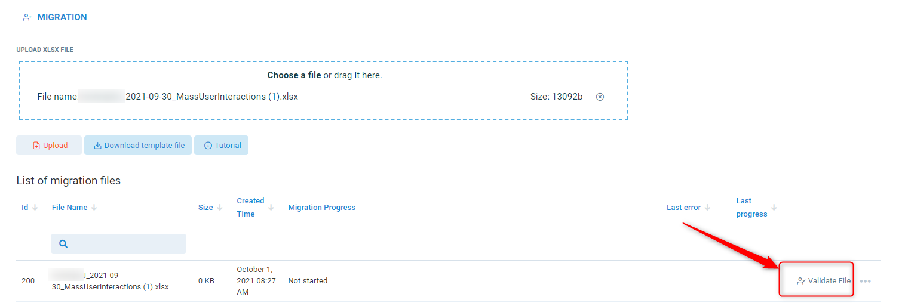The image size is (902, 306).
Task: Sort by Created Time arrow
Action: point(271,208)
